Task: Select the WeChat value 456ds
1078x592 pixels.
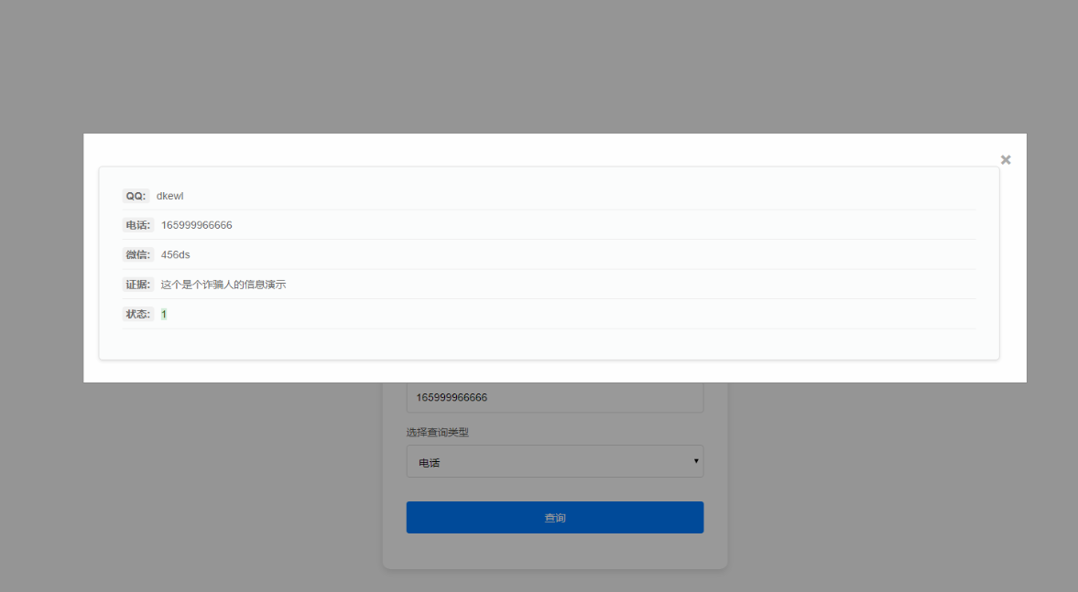Action: point(176,254)
